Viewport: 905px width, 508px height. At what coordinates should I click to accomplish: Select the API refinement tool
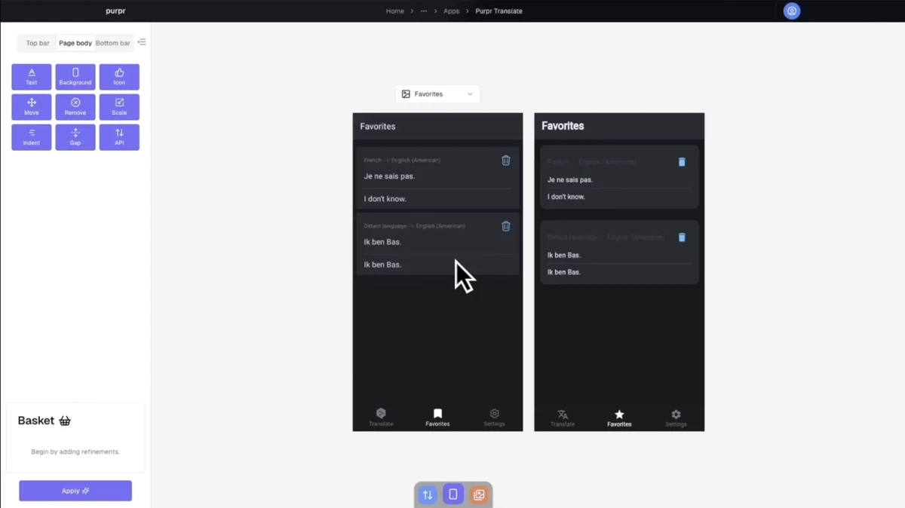(x=119, y=137)
